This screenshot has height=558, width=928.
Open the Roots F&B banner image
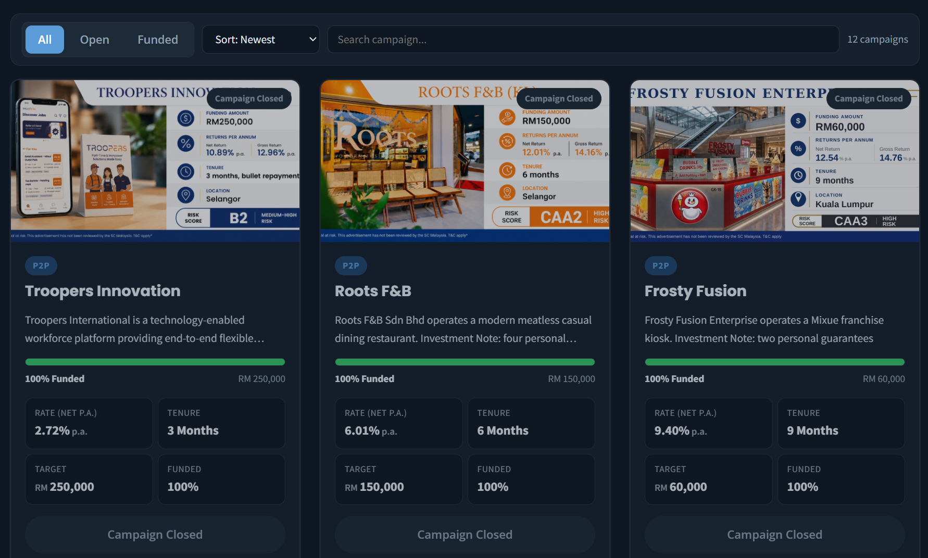[x=465, y=161]
